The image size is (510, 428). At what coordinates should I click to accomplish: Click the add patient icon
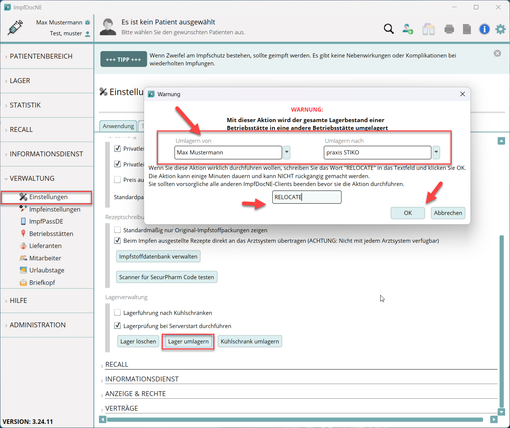[408, 29]
